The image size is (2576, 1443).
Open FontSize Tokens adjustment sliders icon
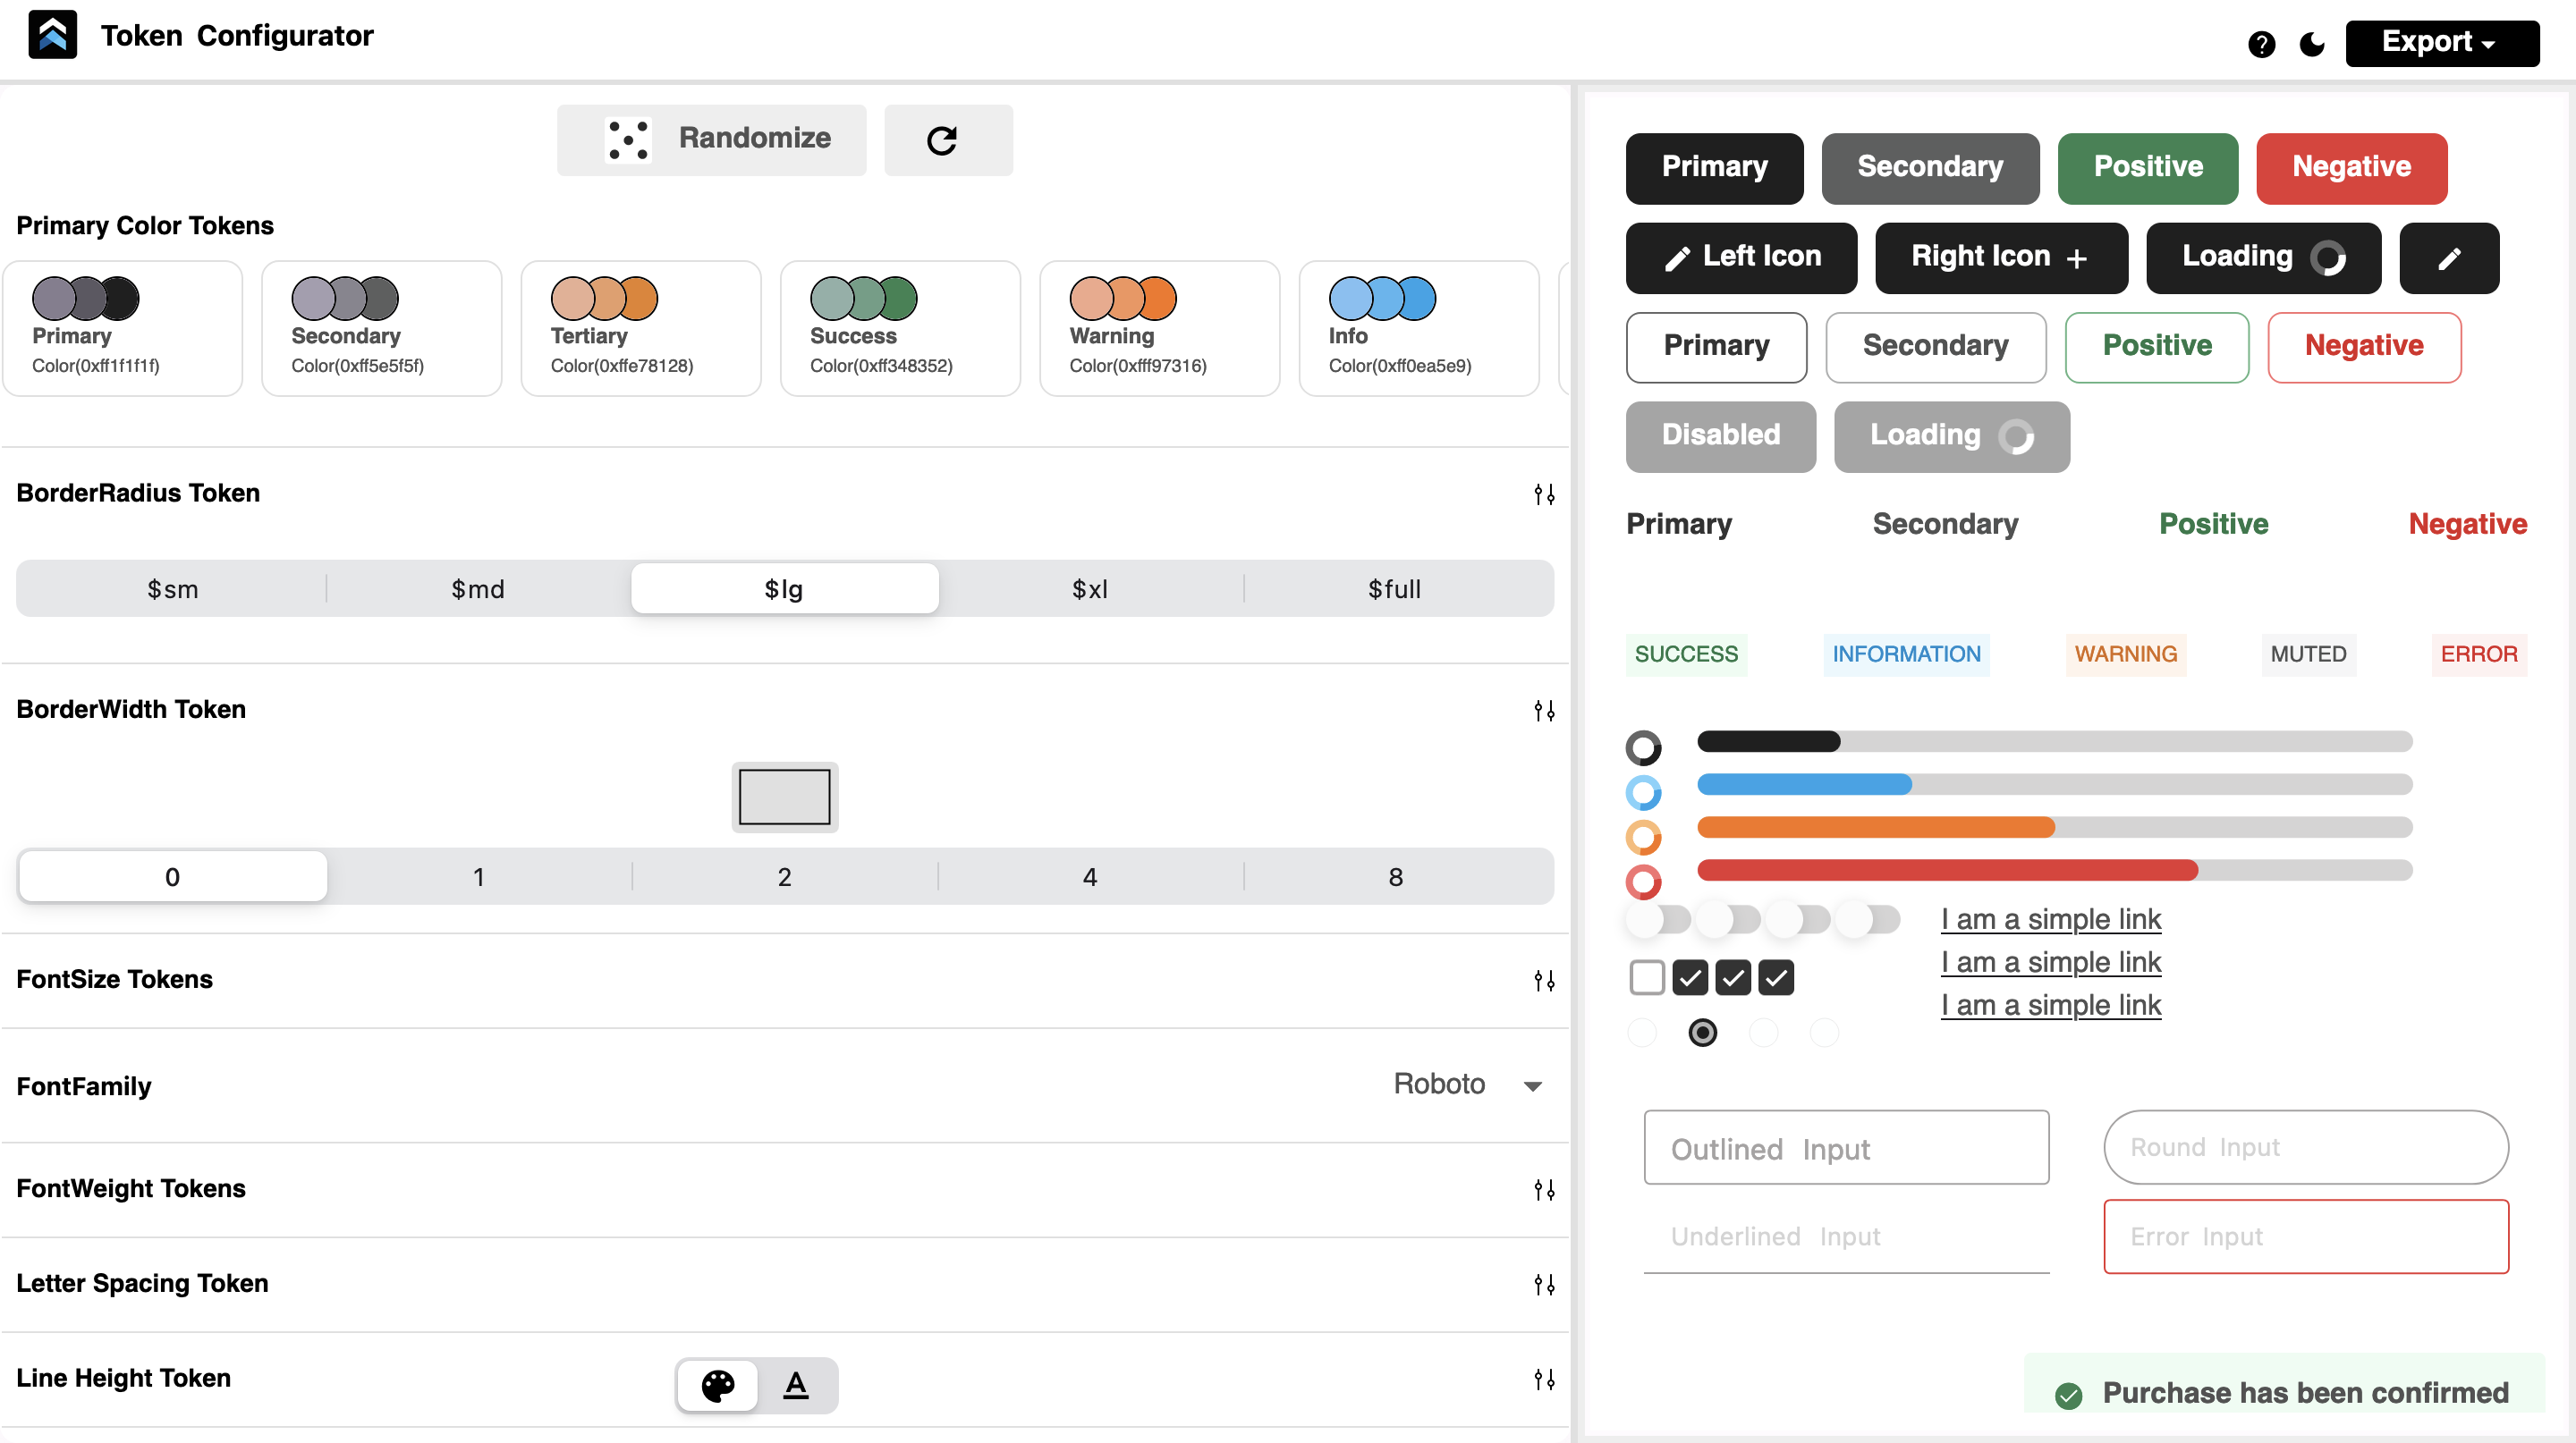pyautogui.click(x=1543, y=980)
